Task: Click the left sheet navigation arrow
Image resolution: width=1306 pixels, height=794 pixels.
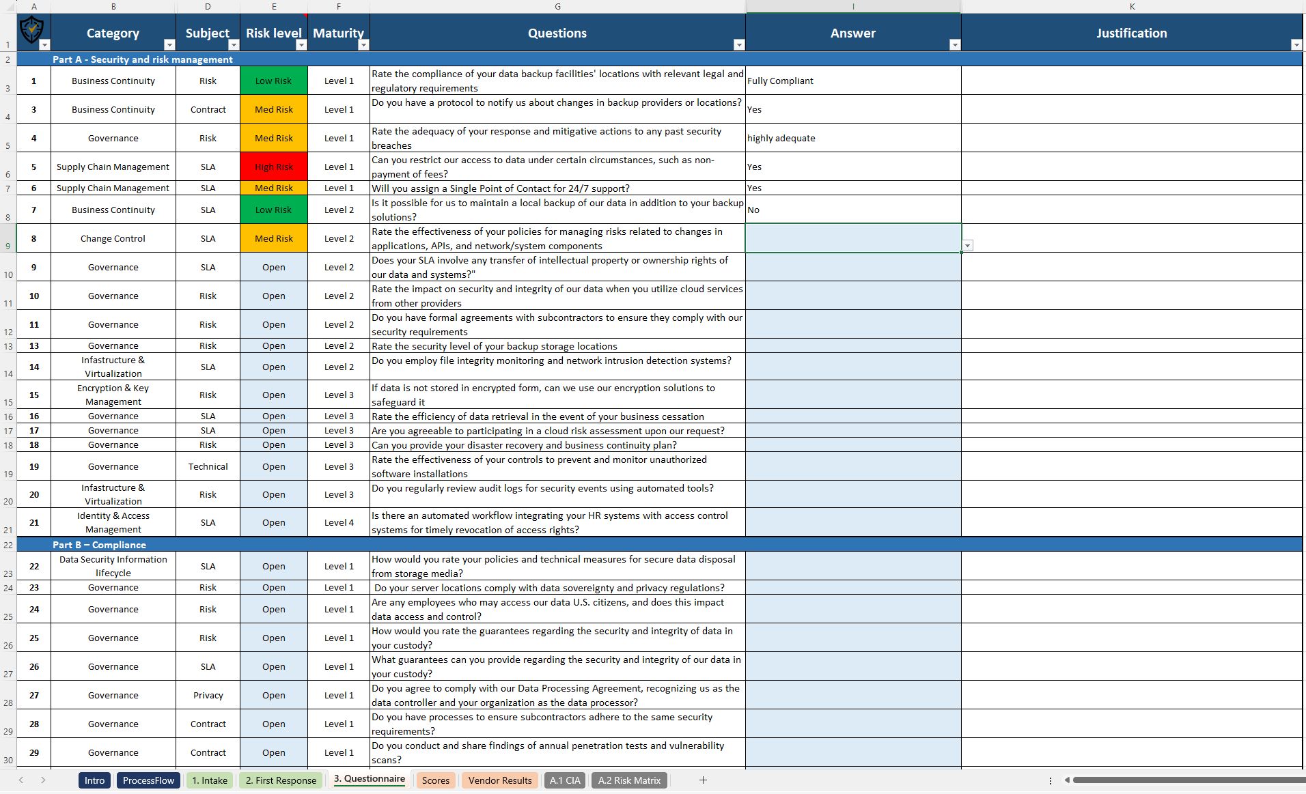Action: pos(20,780)
